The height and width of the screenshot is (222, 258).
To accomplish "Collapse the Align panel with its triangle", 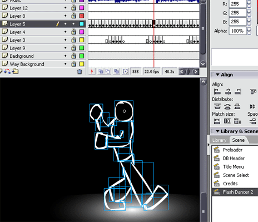I will 217,75.
